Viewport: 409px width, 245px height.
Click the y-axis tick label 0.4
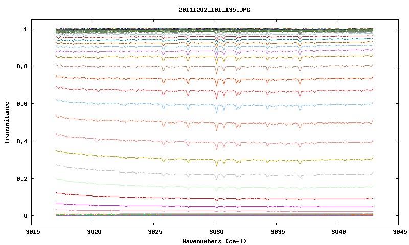(x=22, y=141)
